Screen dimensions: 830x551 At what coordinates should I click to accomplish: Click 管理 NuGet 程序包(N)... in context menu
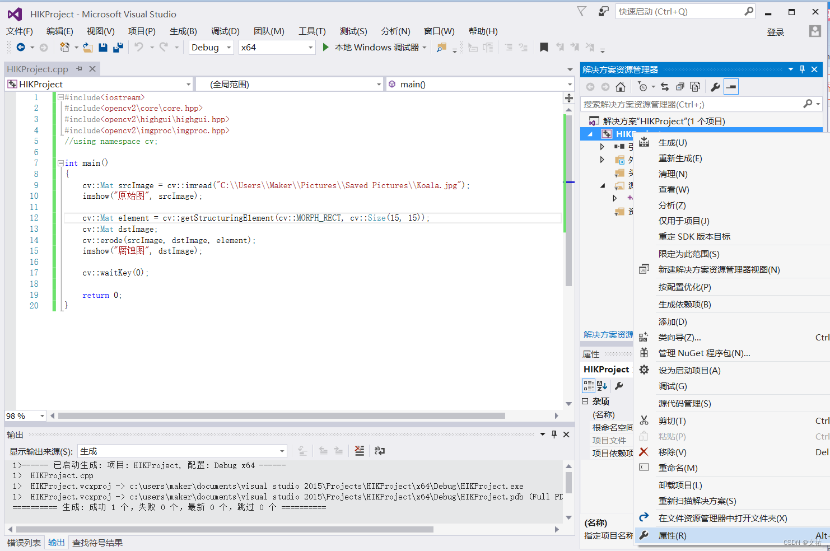point(733,353)
